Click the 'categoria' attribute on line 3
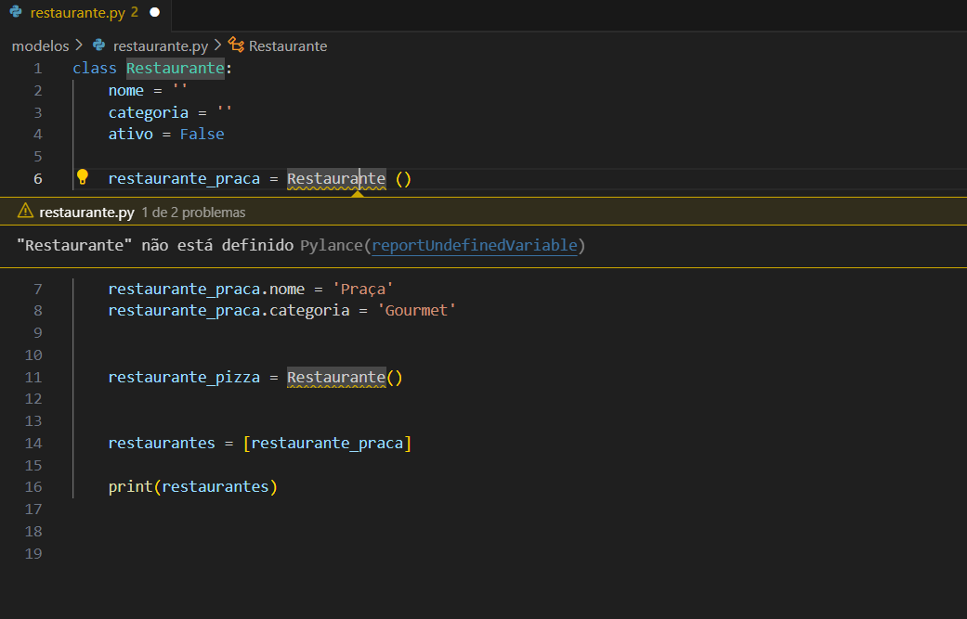The width and height of the screenshot is (967, 619). click(148, 112)
